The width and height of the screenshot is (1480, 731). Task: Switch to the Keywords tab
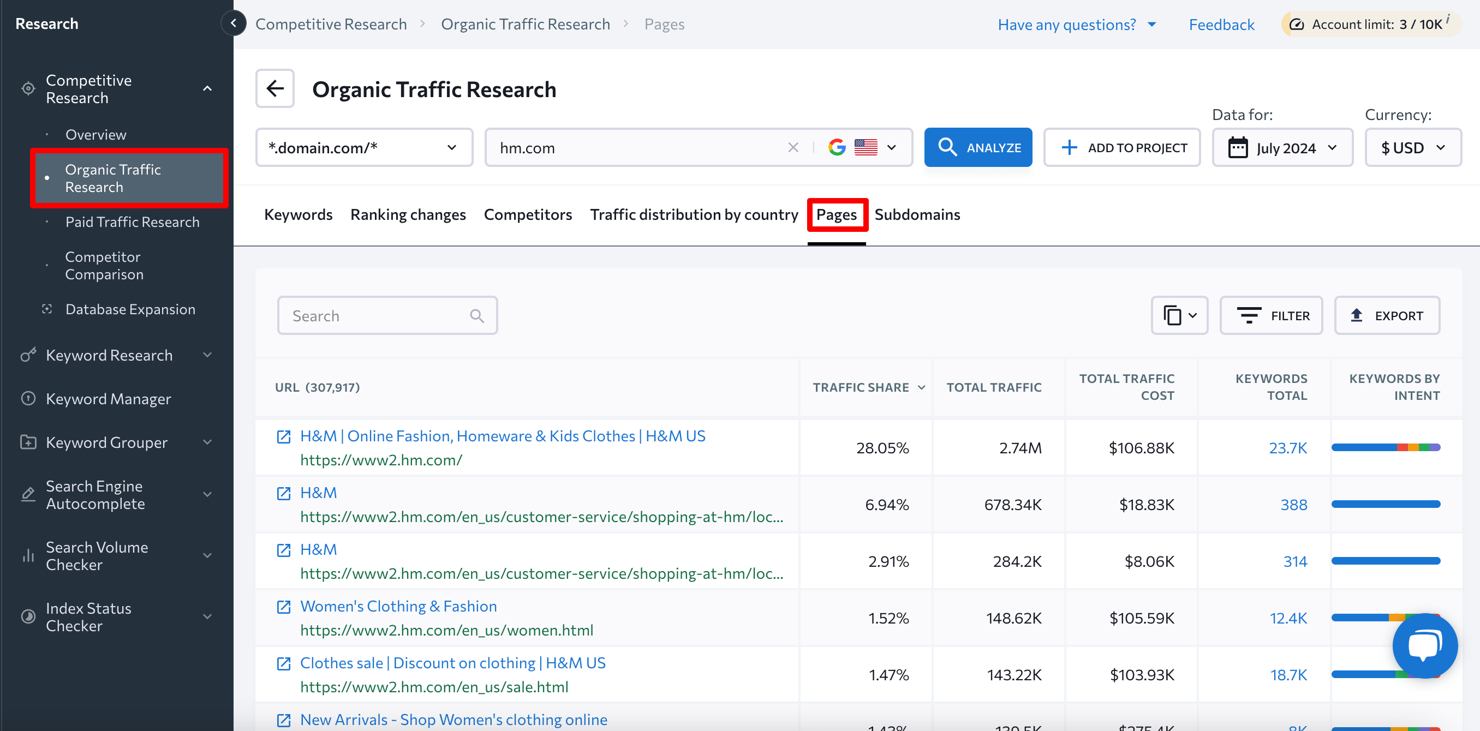pos(298,214)
